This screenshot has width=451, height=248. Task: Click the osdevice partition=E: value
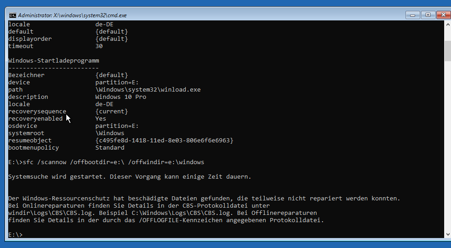pos(117,126)
